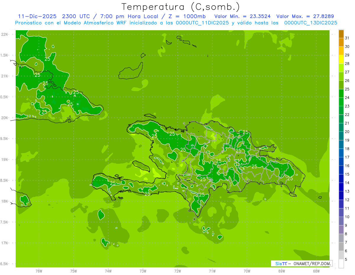Click the "Valor Max. = 27.8289" value

pos(305,16)
